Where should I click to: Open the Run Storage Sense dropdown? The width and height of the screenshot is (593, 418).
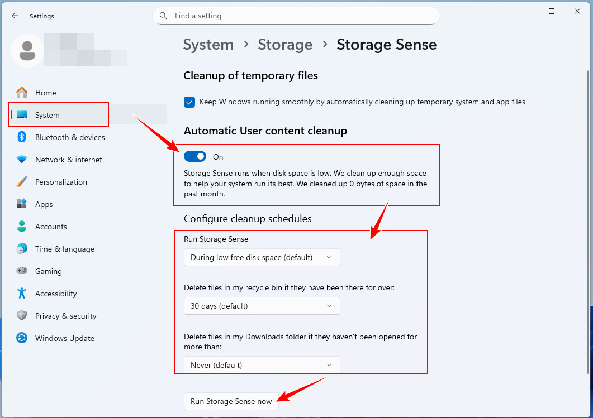pos(262,257)
